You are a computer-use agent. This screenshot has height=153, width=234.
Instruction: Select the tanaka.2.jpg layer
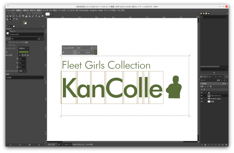[x=216, y=99]
